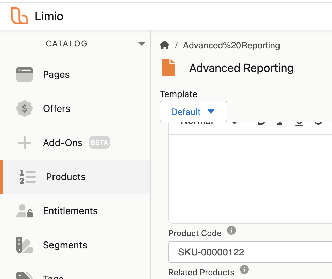Click the Offers dollar badge icon
The height and width of the screenshot is (279, 332).
point(25,109)
